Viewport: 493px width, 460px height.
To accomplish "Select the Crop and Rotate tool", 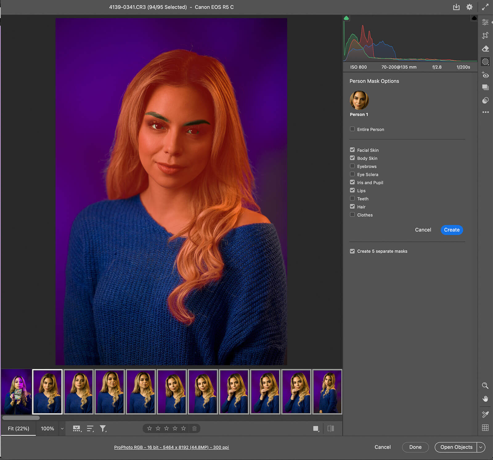I will 485,35.
